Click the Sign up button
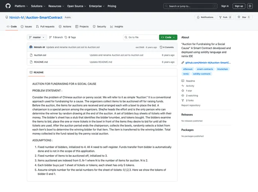 (x=238, y=6)
